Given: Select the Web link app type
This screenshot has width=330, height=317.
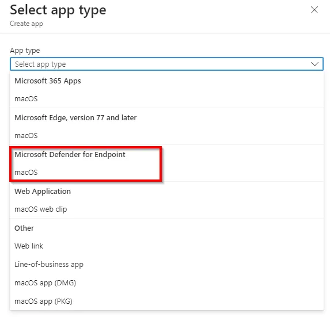Looking at the screenshot, I should pyautogui.click(x=166, y=246).
